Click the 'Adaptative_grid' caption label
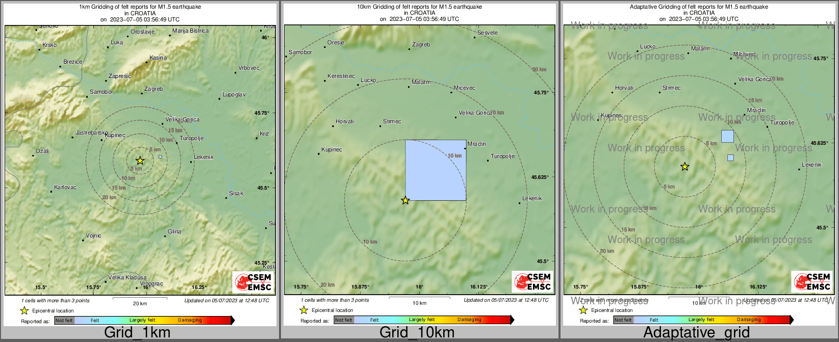The width and height of the screenshot is (839, 342). [x=696, y=333]
